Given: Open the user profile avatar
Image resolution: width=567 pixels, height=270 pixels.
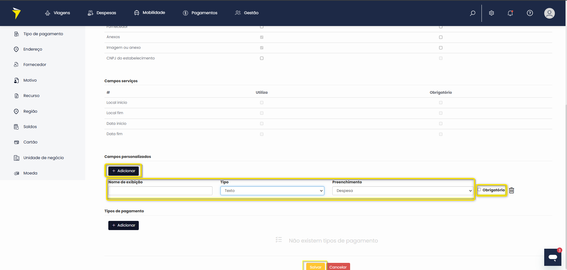Looking at the screenshot, I should click(x=549, y=13).
